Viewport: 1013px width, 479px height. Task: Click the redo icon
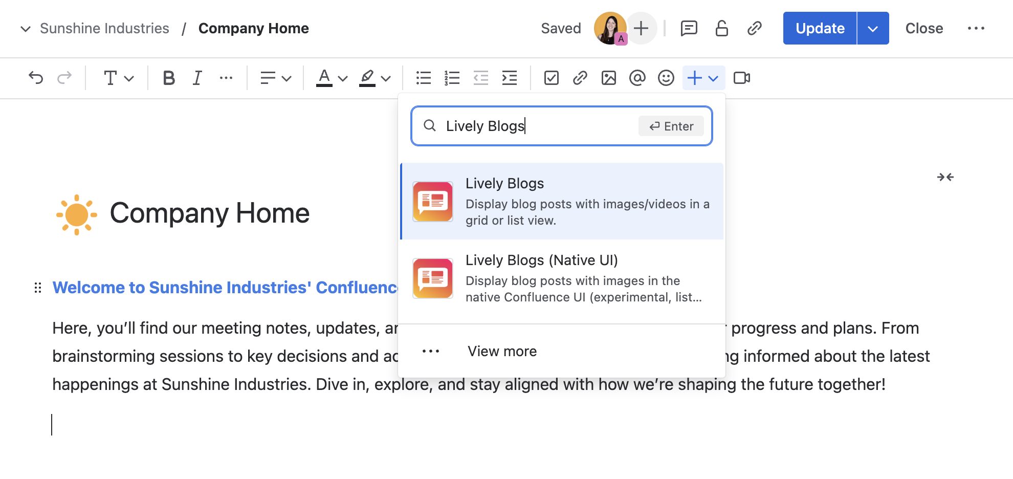point(64,78)
